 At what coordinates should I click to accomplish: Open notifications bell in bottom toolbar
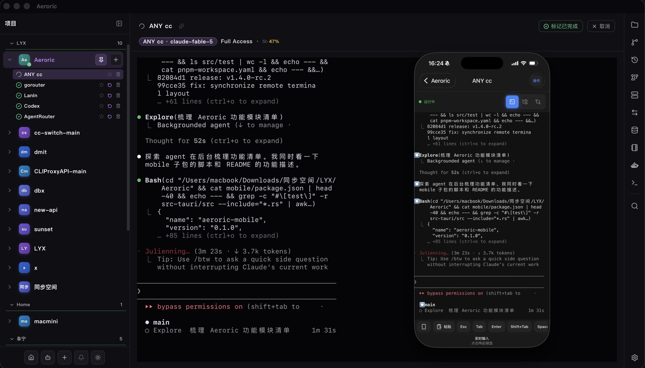81,358
